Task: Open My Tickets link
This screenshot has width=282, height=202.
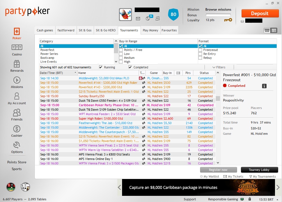Action: tap(233, 177)
